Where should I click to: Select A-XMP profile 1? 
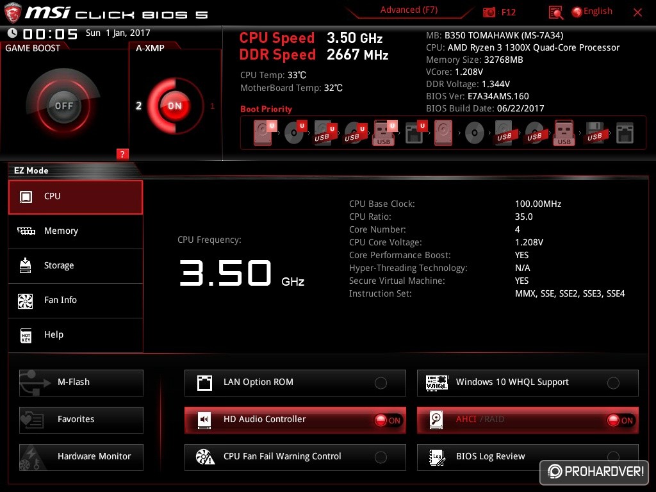click(x=213, y=106)
